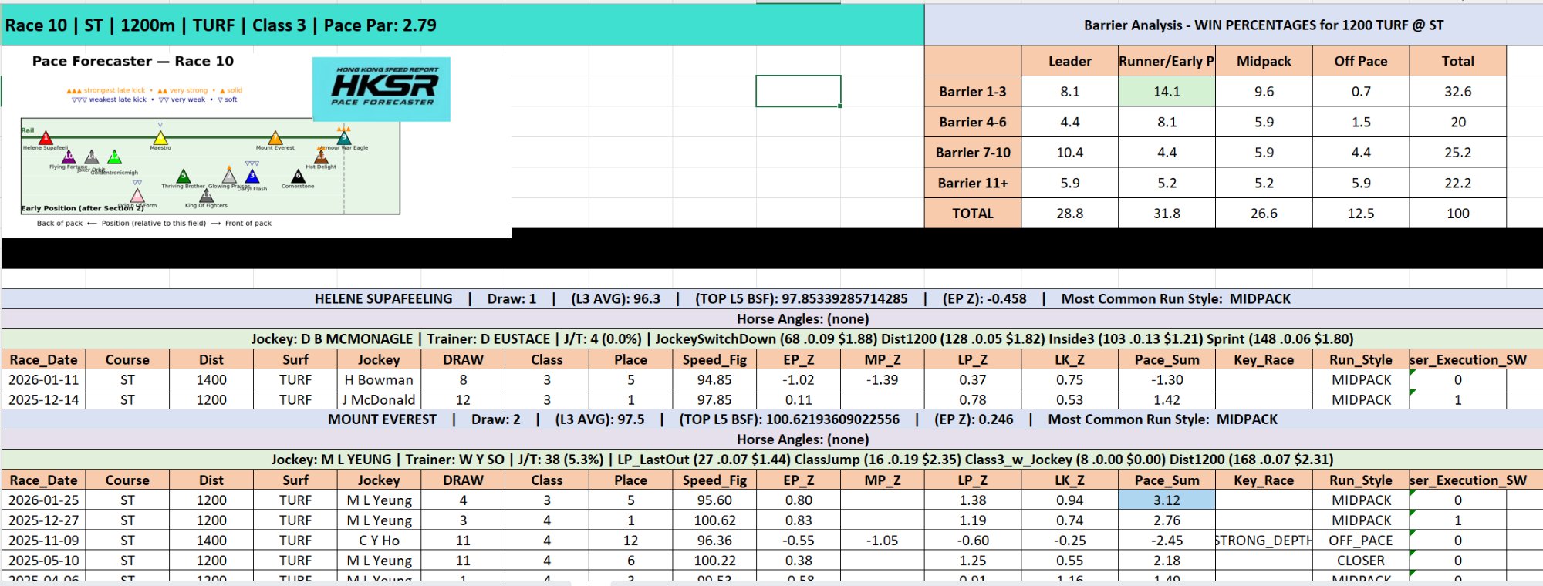Select the blue Daryl Flash marker number 3
The width and height of the screenshot is (1543, 586).
point(252,177)
